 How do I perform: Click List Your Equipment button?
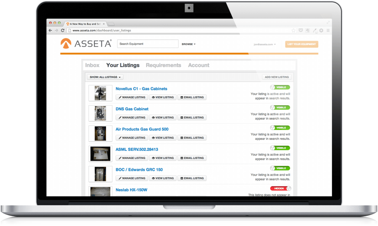pos(302,44)
